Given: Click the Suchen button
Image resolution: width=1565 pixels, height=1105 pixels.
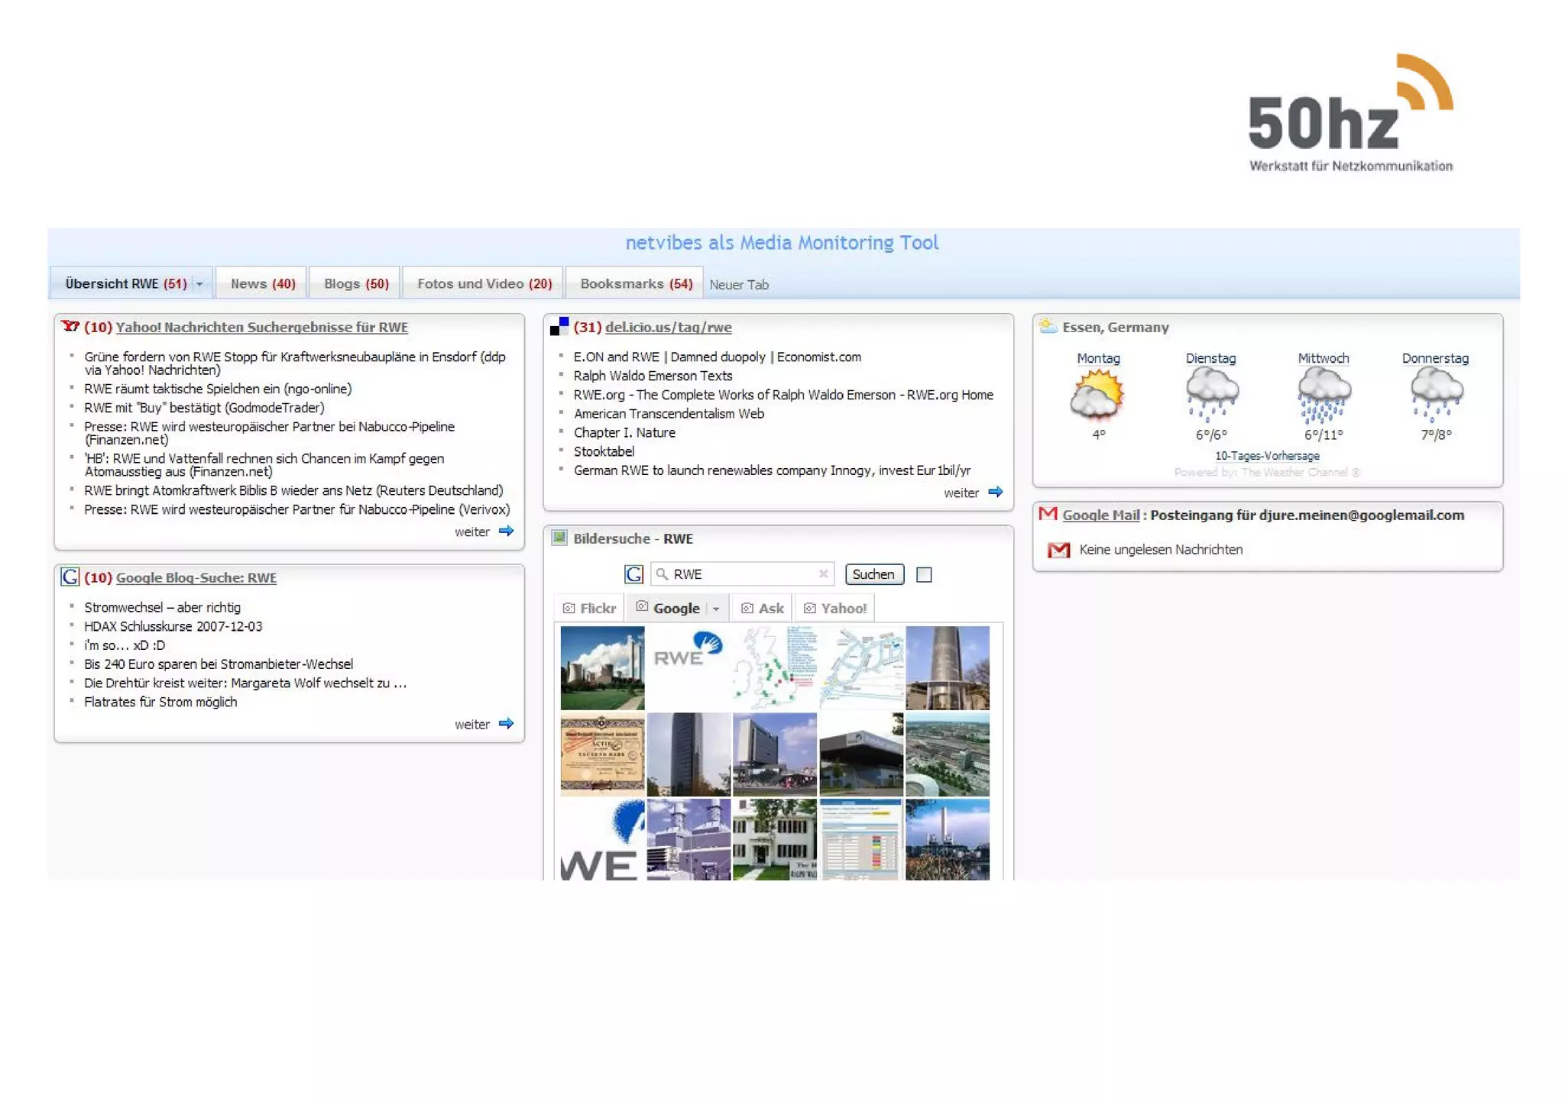Looking at the screenshot, I should tap(874, 574).
